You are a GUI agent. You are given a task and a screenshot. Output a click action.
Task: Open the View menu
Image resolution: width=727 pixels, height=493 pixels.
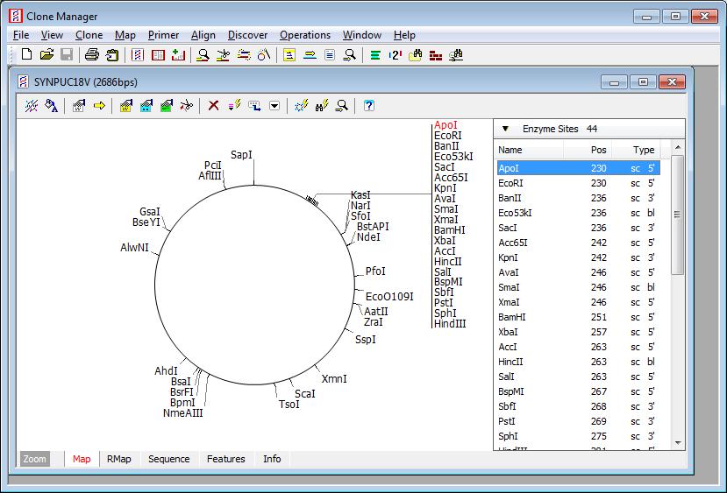point(52,35)
